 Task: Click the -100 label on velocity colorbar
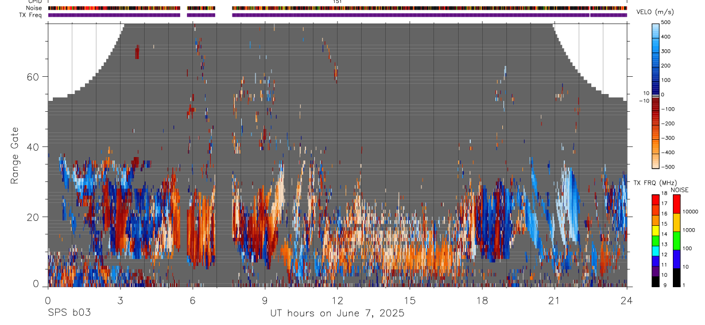(x=667, y=109)
